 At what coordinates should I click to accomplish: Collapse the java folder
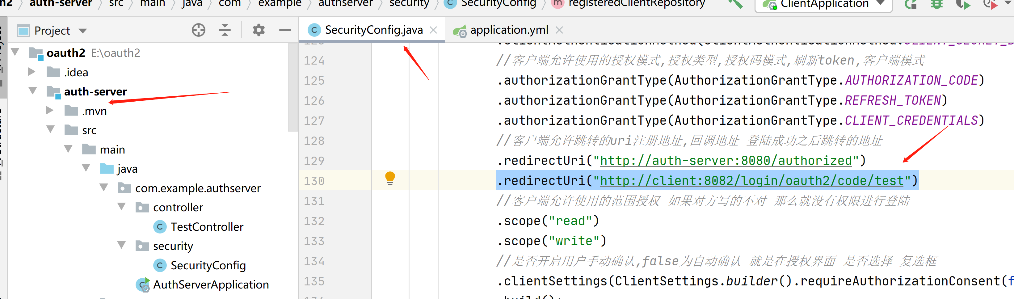[x=86, y=168]
